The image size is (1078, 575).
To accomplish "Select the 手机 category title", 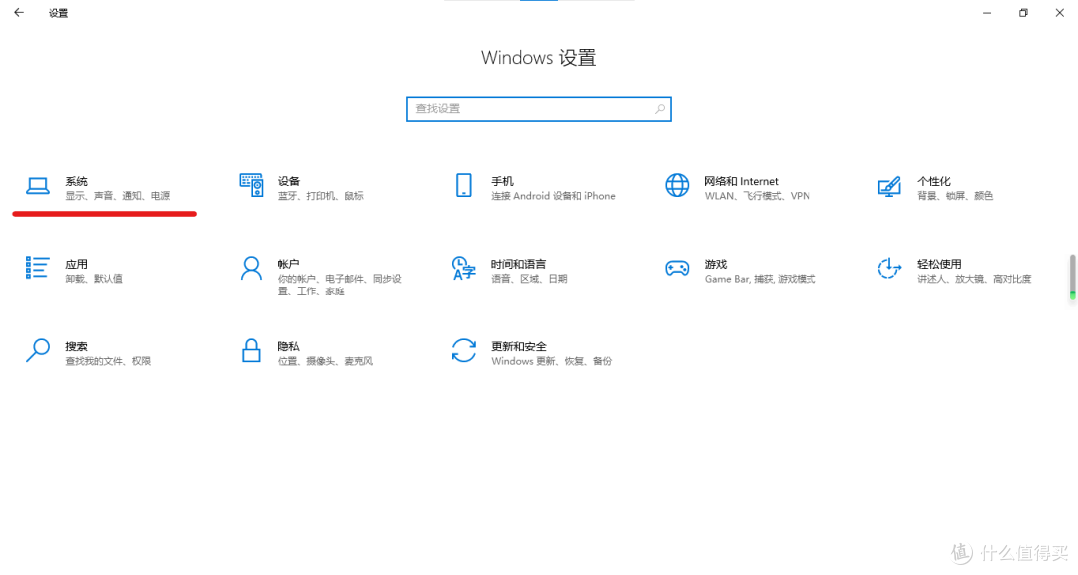I will (502, 181).
